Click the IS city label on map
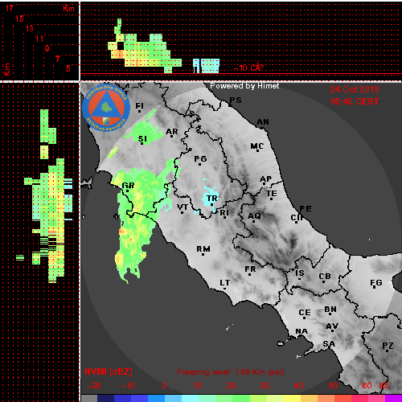Image resolution: width=402 pixels, height=402 pixels. 300,273
